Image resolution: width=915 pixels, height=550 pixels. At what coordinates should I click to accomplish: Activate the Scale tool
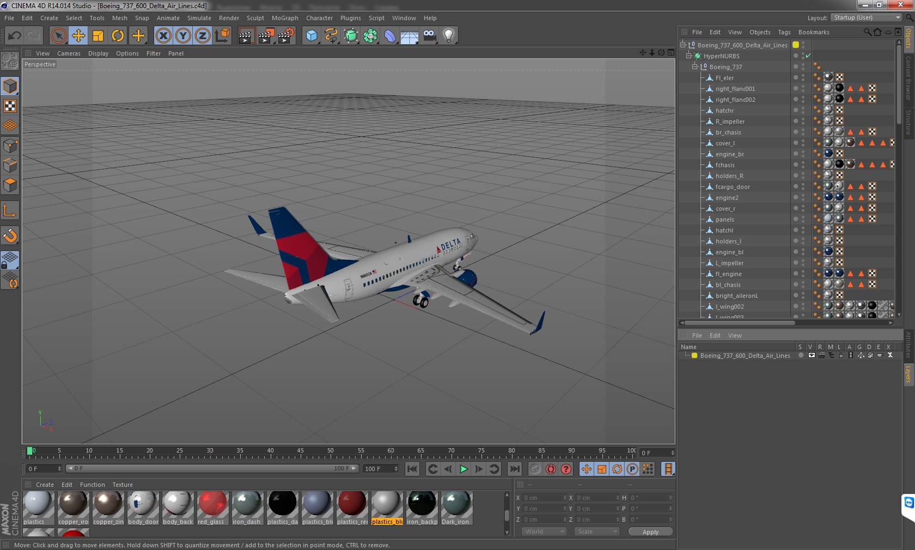click(x=98, y=36)
